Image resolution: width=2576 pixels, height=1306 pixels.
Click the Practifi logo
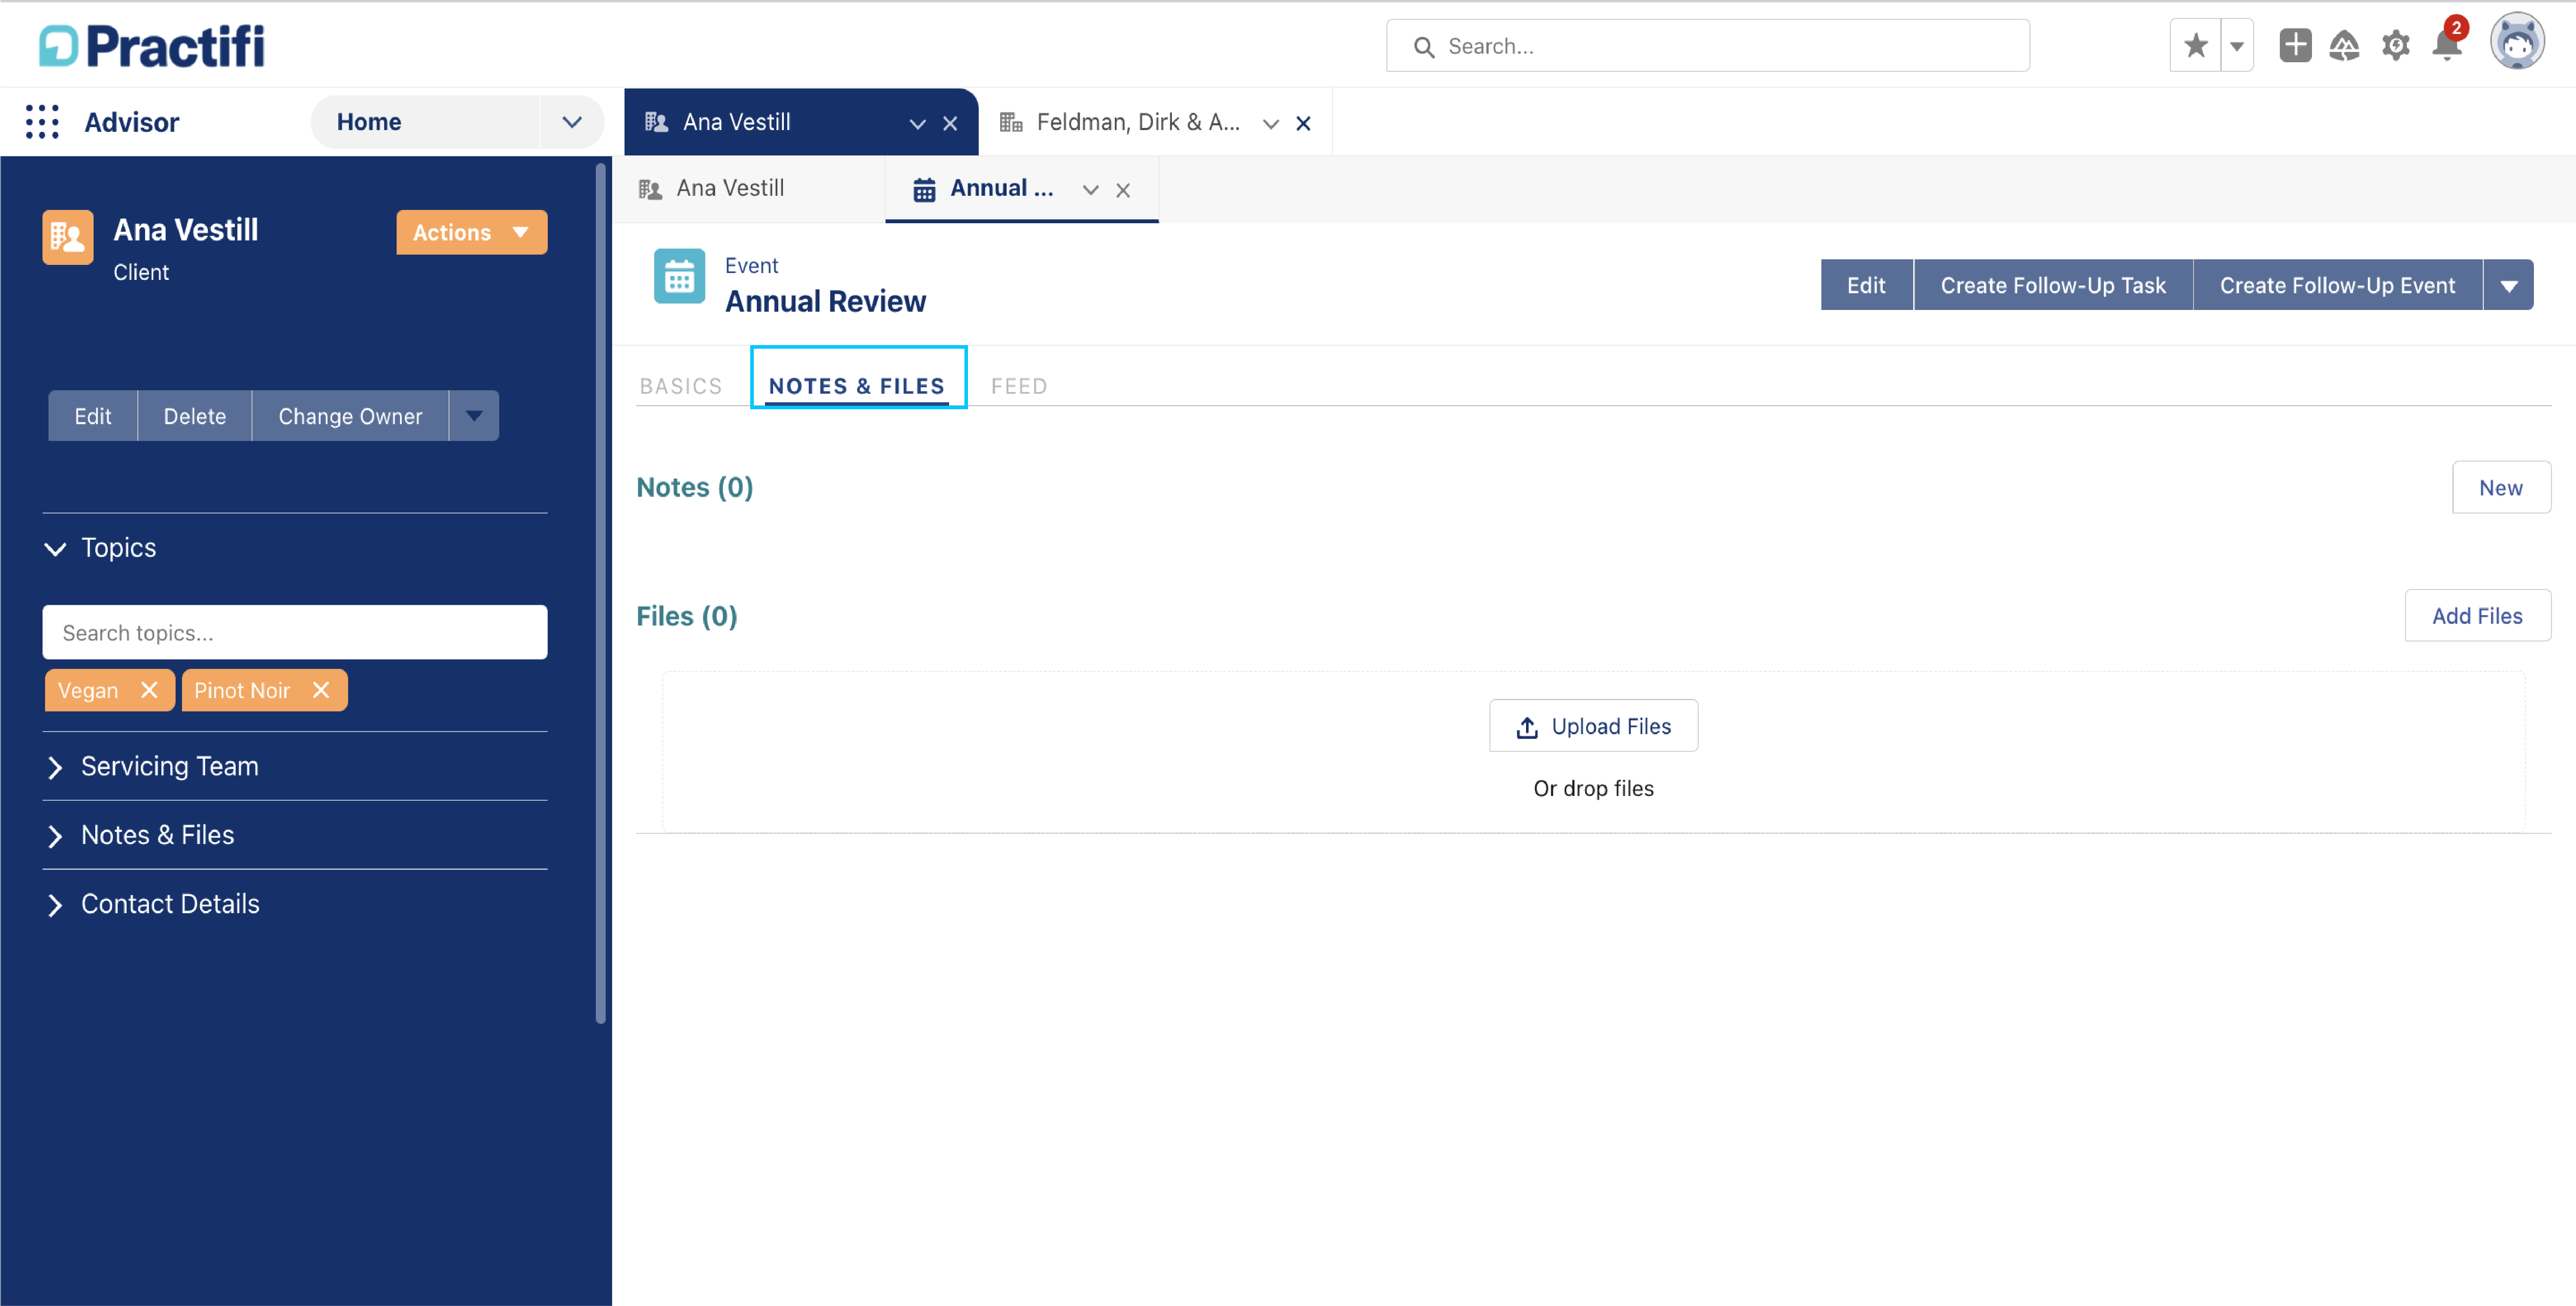click(x=152, y=46)
